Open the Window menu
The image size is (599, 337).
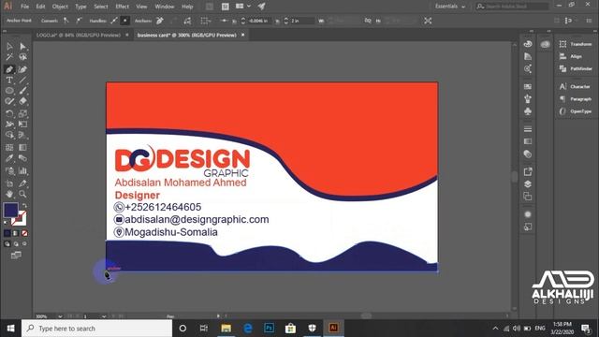pos(165,7)
